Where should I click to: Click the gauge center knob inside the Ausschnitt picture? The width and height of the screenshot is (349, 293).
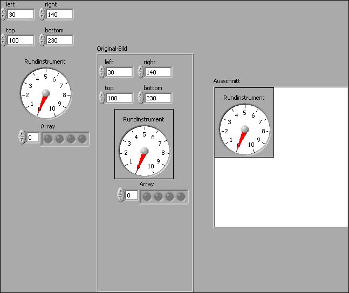point(244,129)
